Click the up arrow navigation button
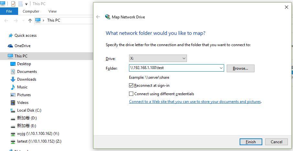The height and width of the screenshot is (151, 293). [30, 20]
